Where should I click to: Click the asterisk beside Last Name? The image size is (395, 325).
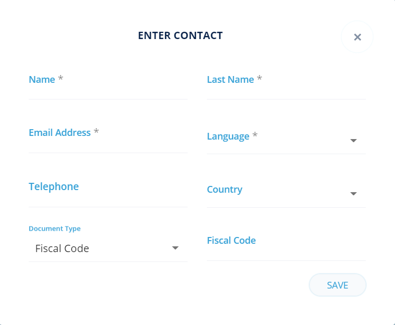coord(260,79)
